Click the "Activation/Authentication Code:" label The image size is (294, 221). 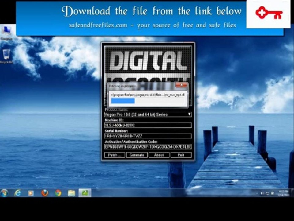pos(131,142)
